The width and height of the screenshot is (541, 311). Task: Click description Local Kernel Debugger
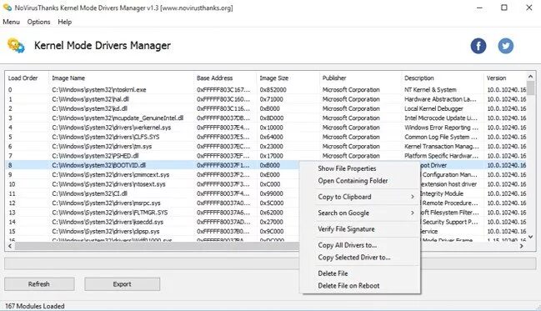[x=433, y=108]
